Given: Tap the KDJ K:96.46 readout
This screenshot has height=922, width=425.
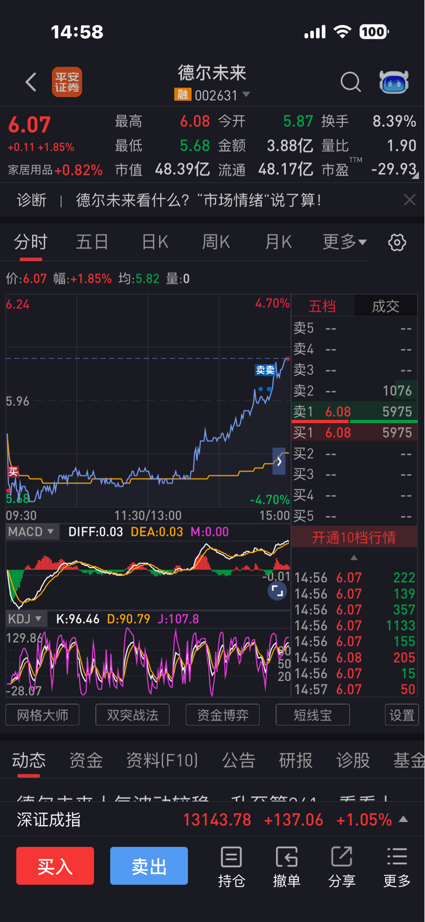Looking at the screenshot, I should (78, 619).
